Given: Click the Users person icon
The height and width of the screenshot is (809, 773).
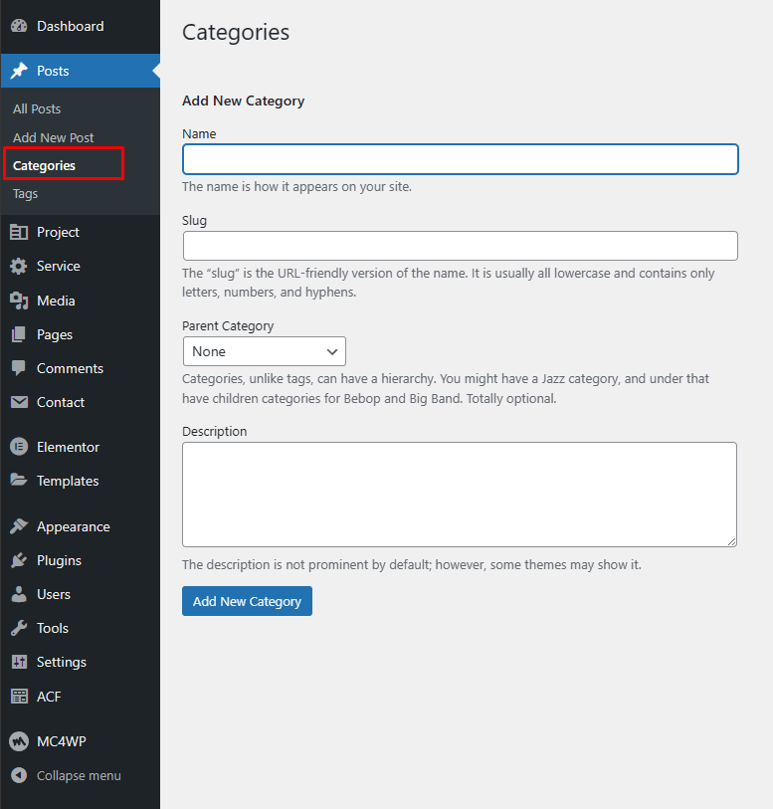Looking at the screenshot, I should tap(19, 594).
